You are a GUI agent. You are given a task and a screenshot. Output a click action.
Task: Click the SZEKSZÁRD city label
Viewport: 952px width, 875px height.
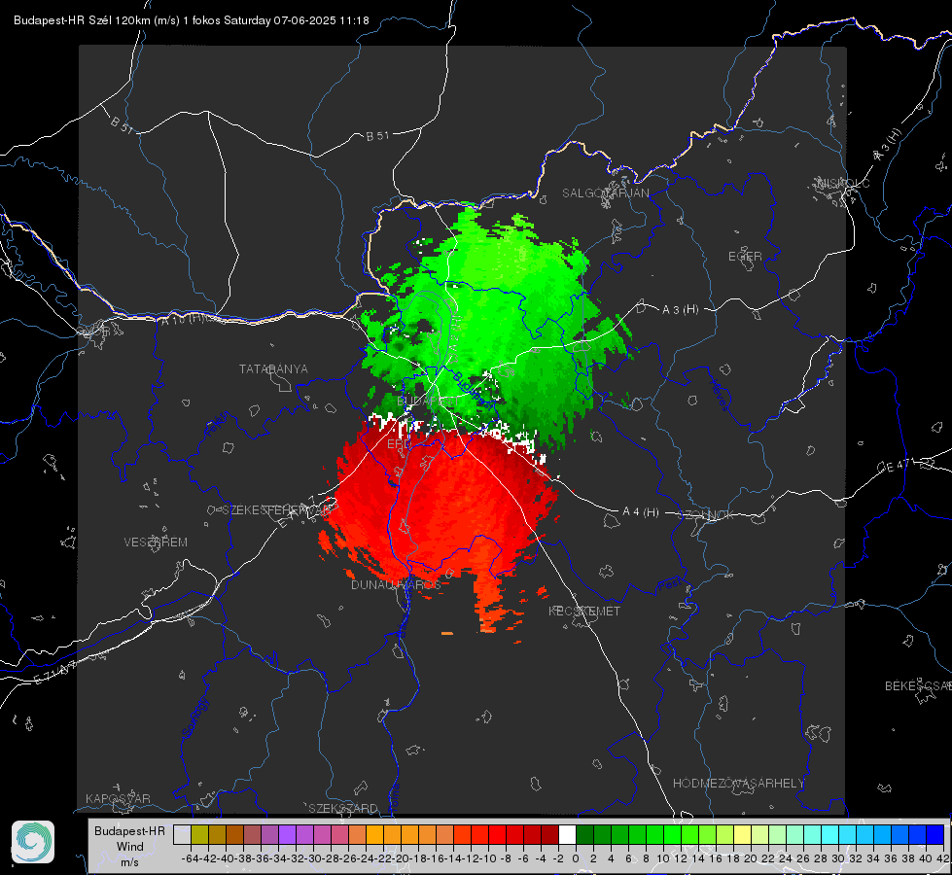pyautogui.click(x=343, y=808)
